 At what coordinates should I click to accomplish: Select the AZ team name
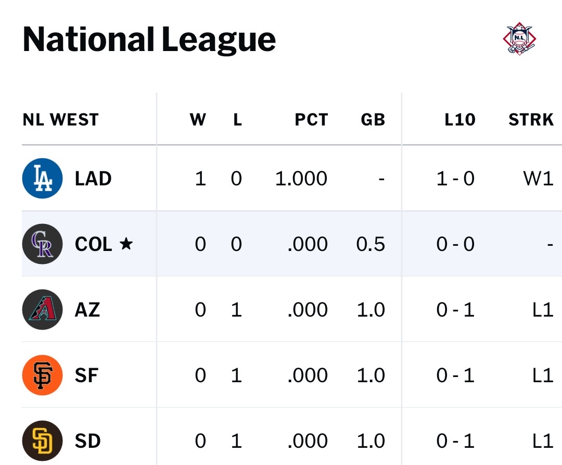click(87, 310)
